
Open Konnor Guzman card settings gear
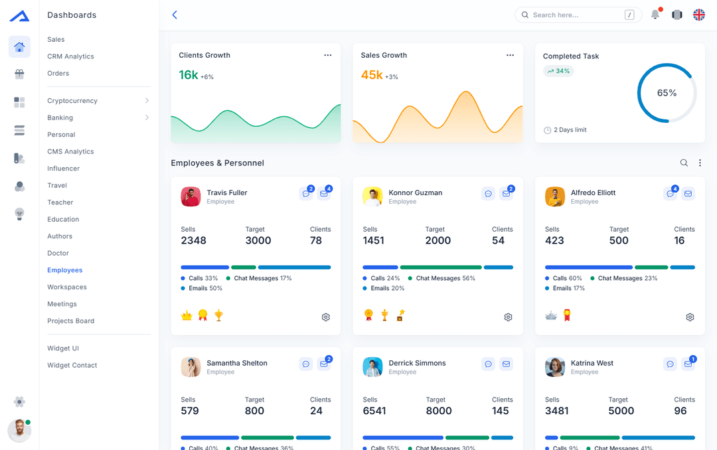[x=508, y=317]
